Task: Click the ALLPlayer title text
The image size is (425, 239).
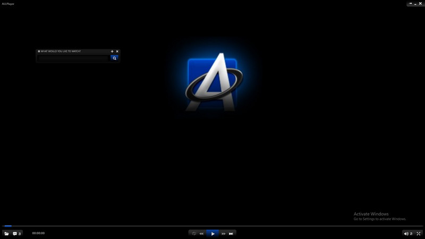Action: [x=8, y=4]
